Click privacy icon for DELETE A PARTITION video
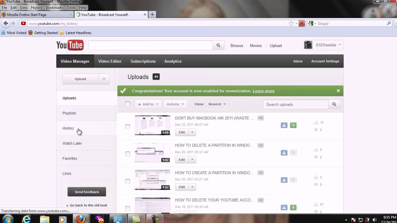The image size is (397, 223). (284, 152)
